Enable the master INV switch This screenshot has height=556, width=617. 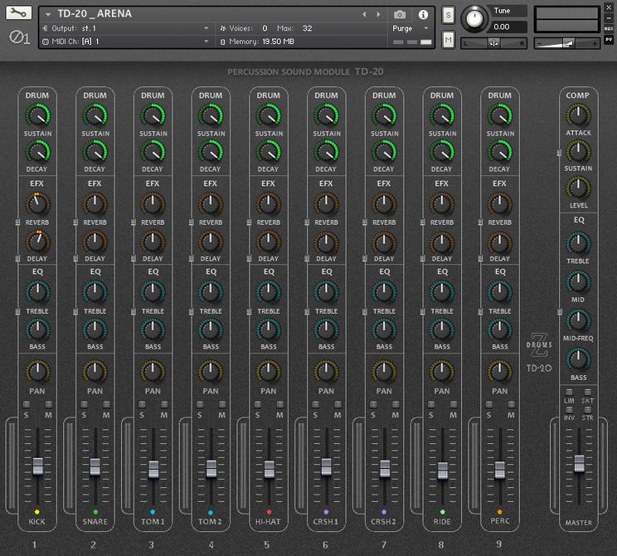coord(570,410)
